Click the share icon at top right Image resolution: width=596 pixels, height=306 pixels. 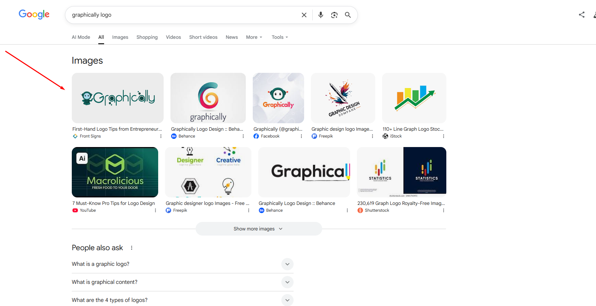[581, 15]
